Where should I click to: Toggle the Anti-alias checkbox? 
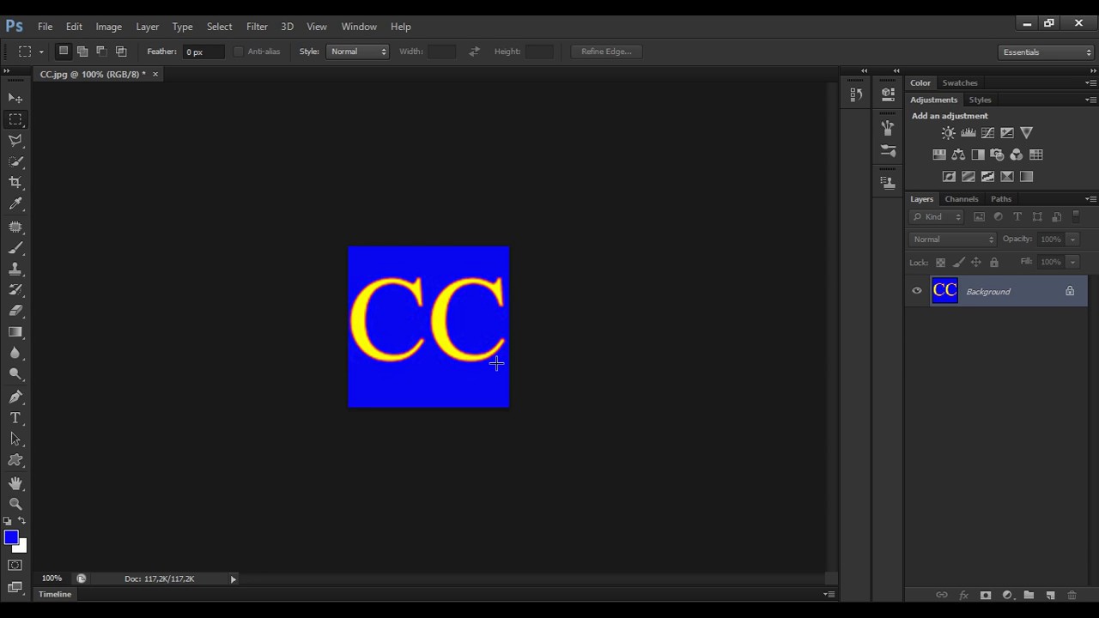pos(239,51)
